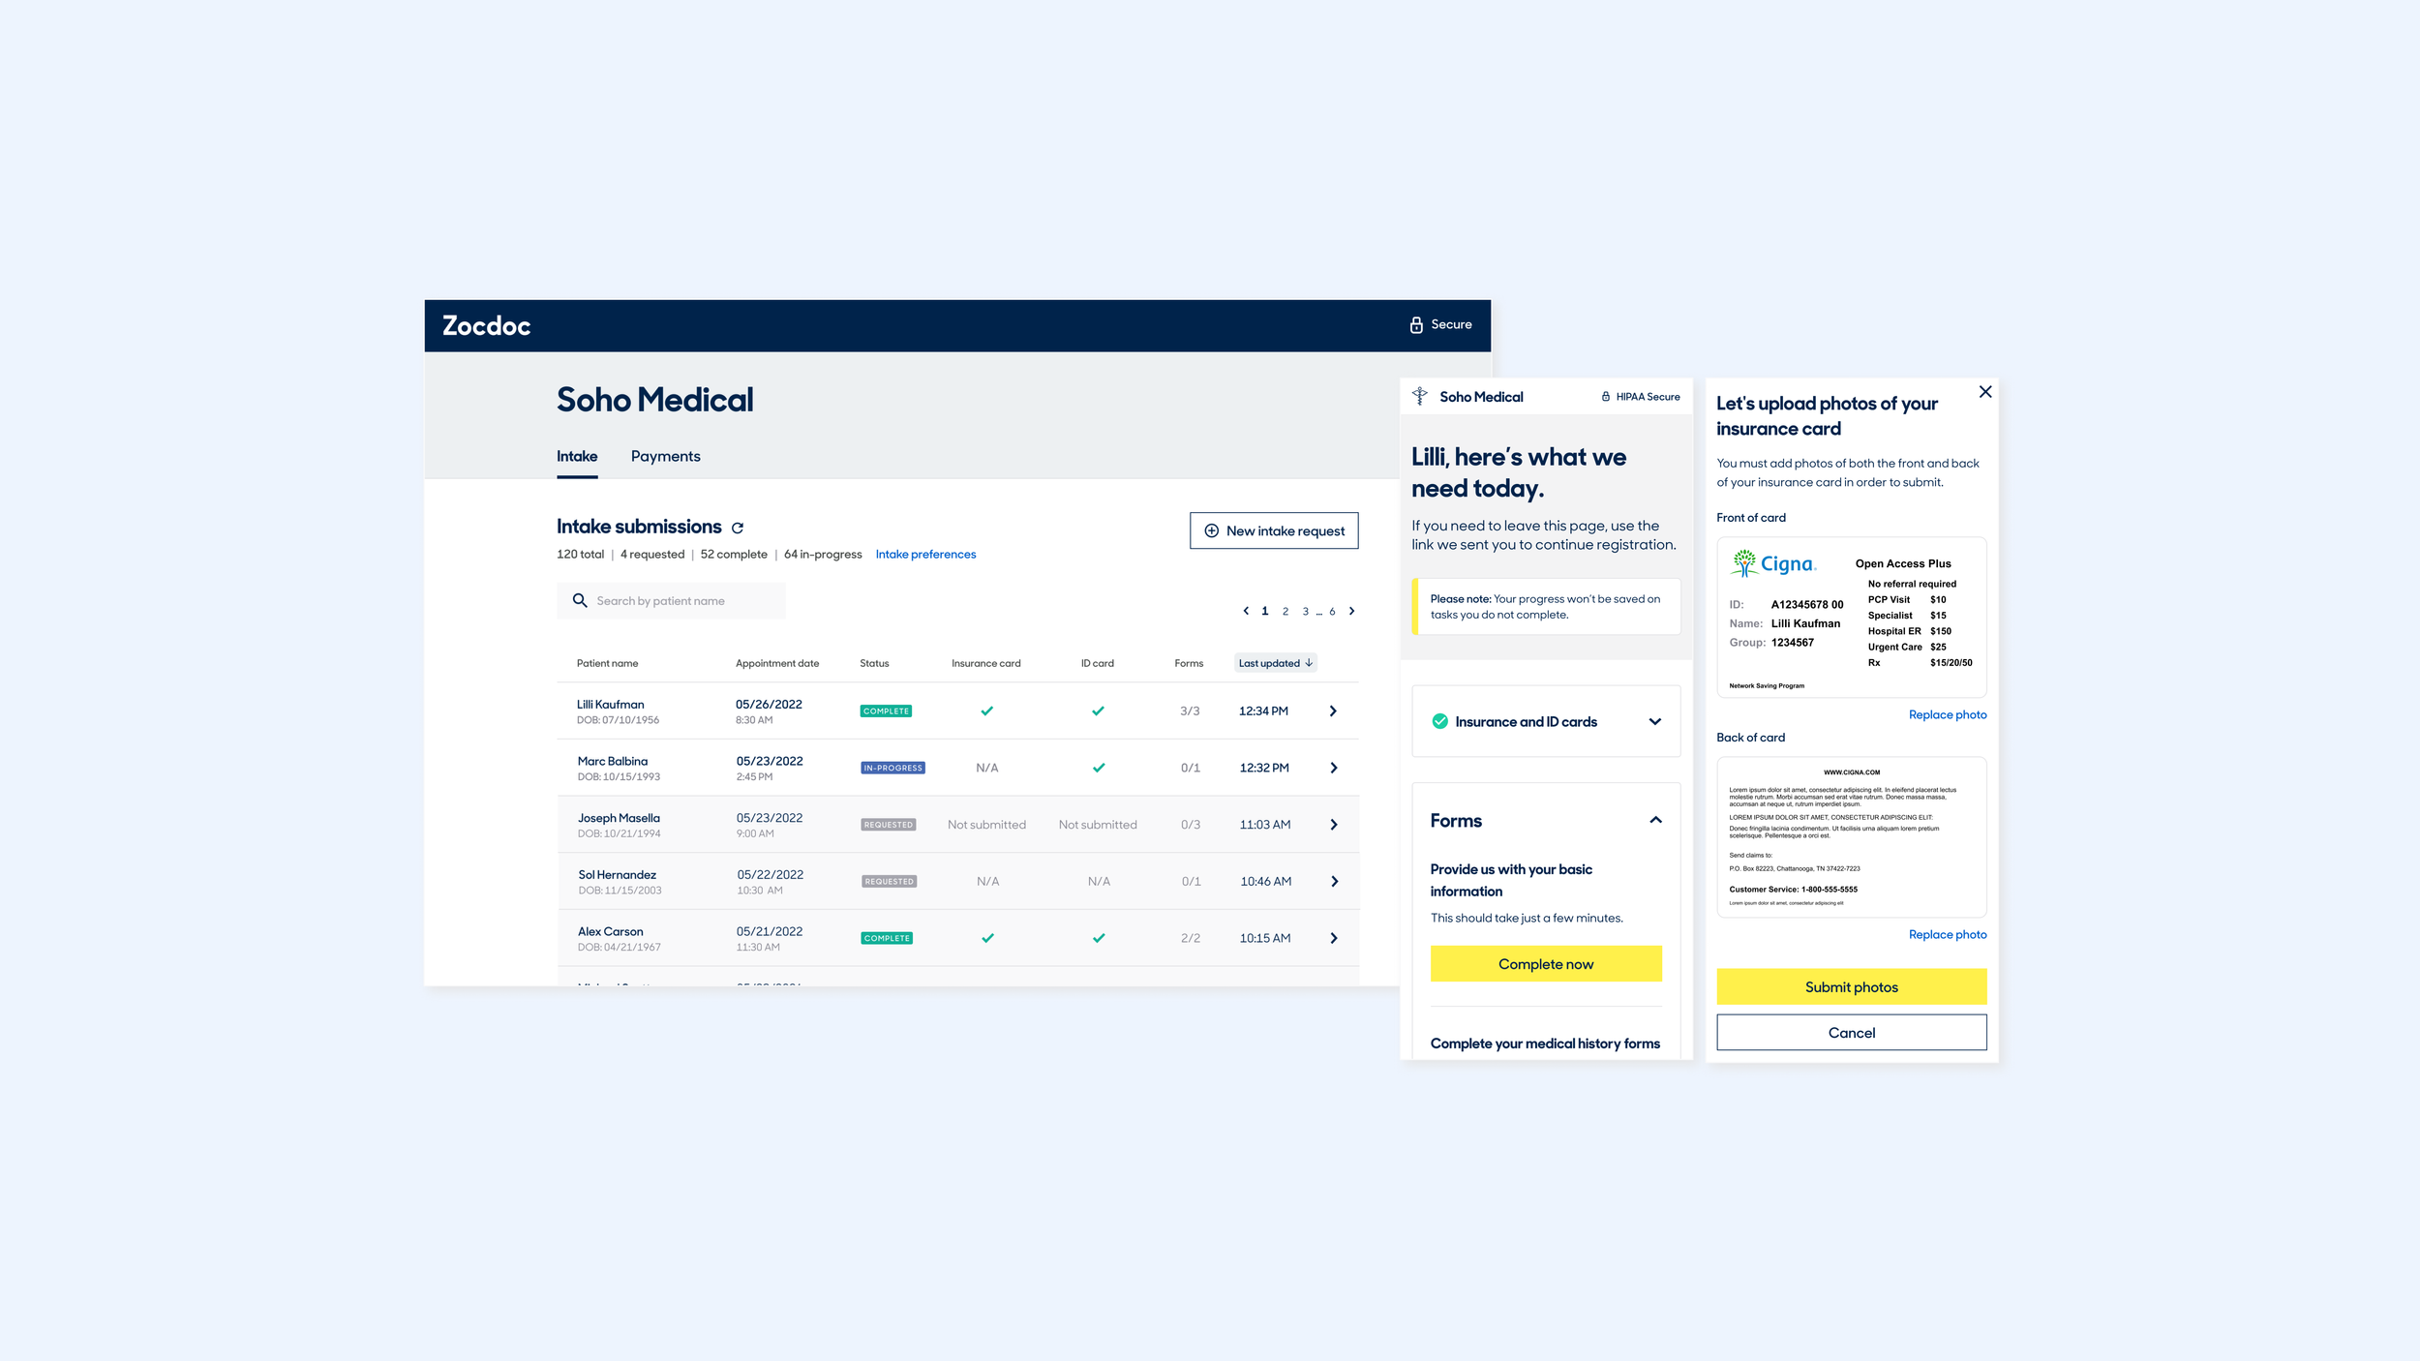Click the Zocdoc logo
The height and width of the screenshot is (1361, 2420).
[486, 325]
